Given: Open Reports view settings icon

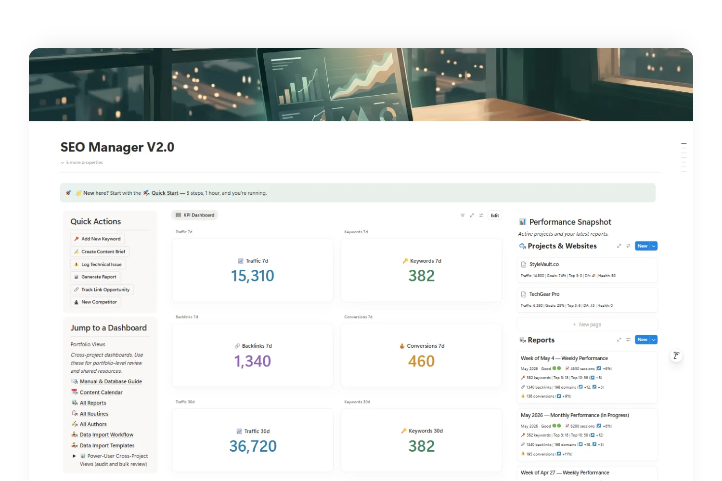Looking at the screenshot, I should tap(628, 340).
